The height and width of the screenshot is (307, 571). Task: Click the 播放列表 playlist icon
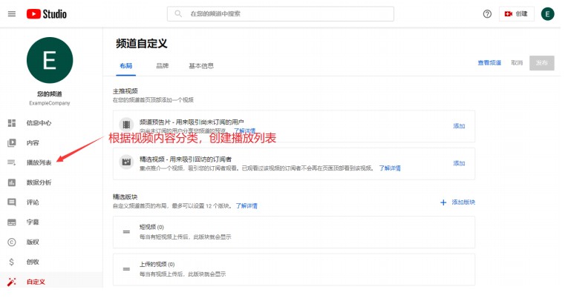click(12, 162)
